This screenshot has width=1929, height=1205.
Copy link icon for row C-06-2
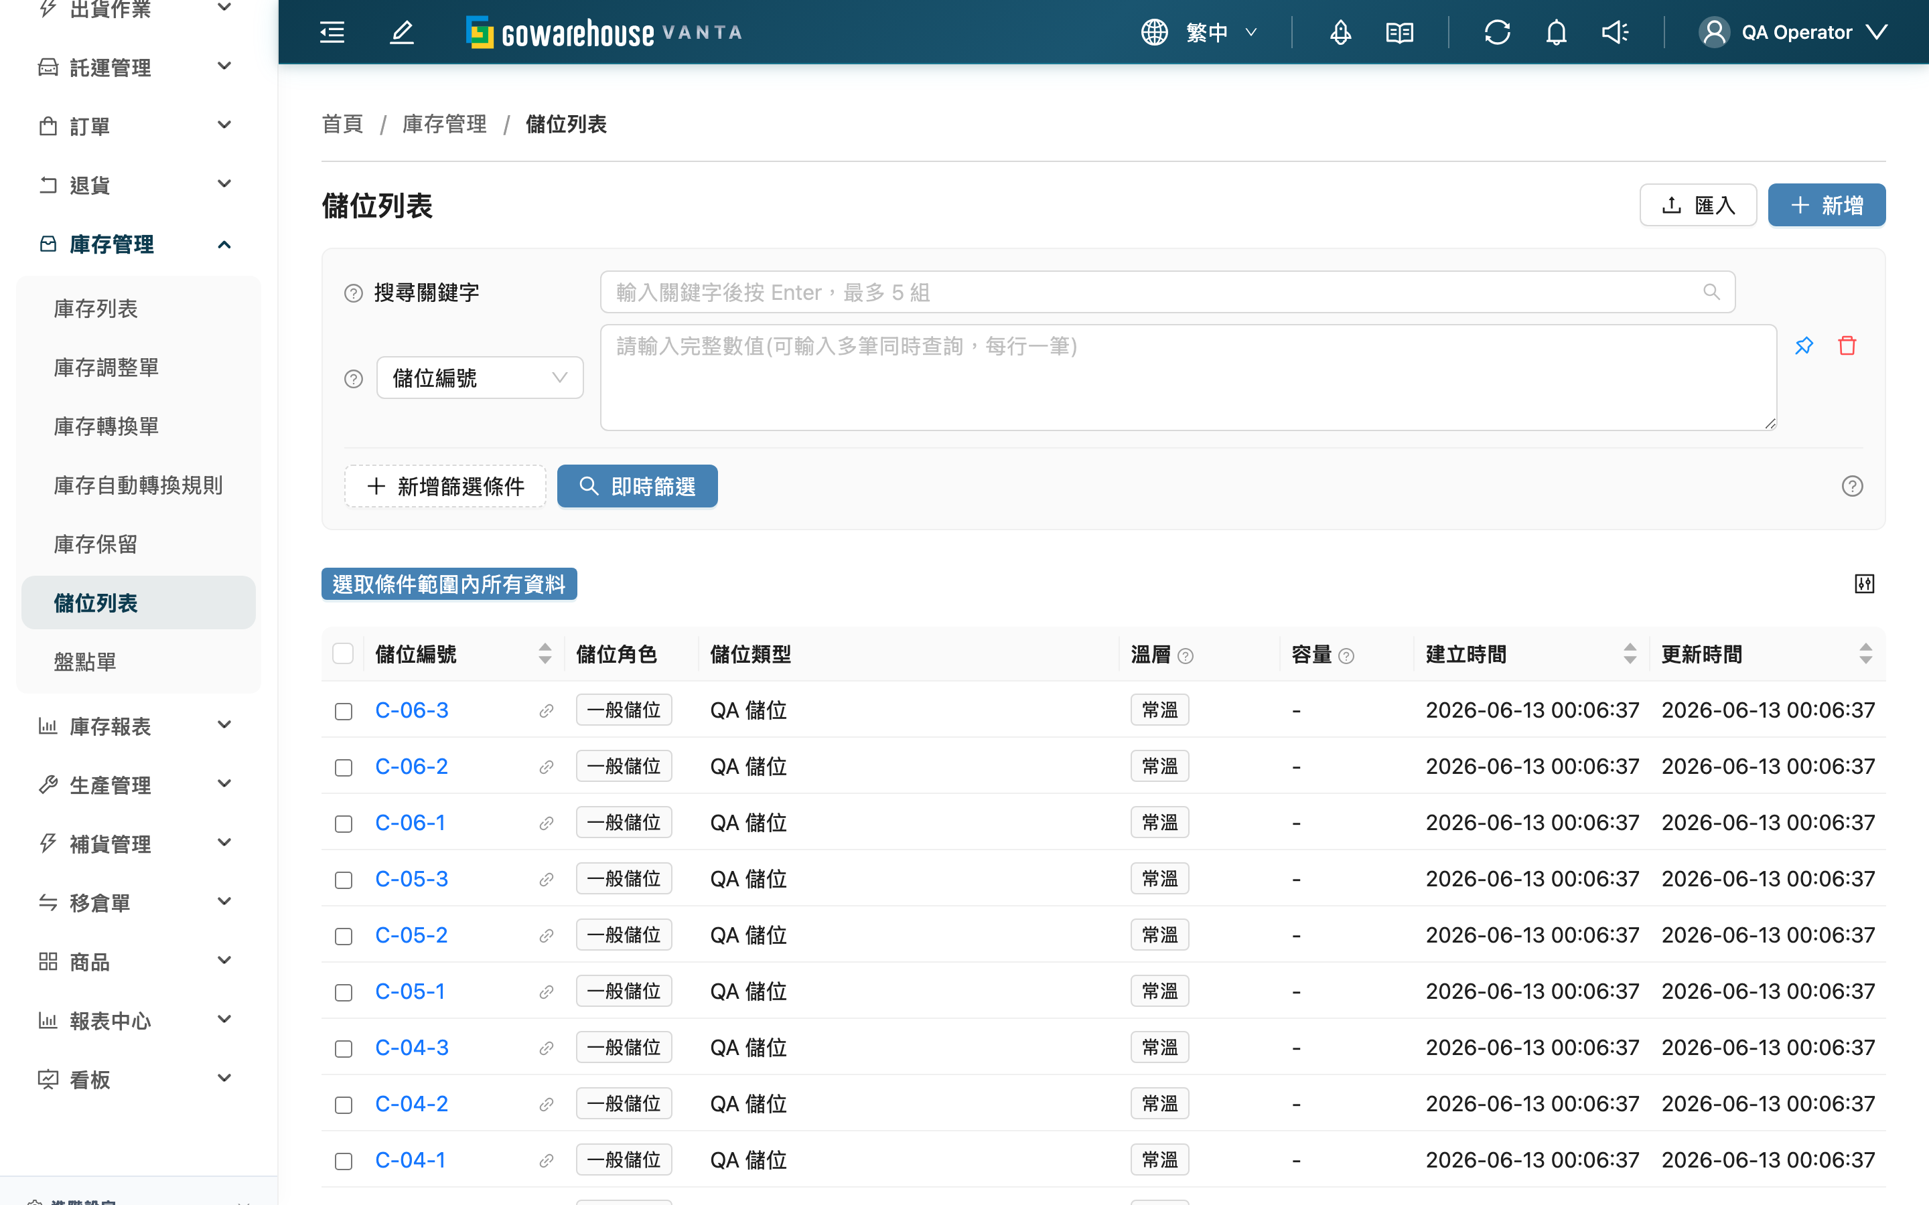[546, 767]
